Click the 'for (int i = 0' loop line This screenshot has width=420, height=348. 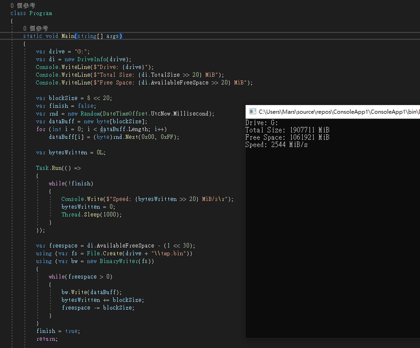(x=101, y=129)
